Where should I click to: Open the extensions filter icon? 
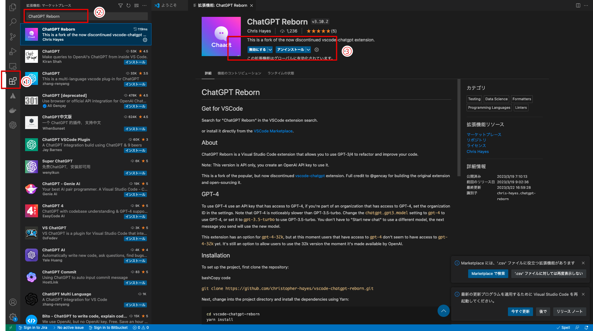[x=120, y=5]
